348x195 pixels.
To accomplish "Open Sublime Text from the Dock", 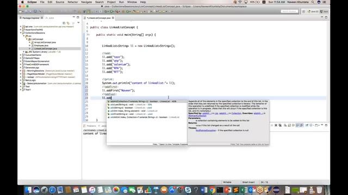I will [x=235, y=190].
